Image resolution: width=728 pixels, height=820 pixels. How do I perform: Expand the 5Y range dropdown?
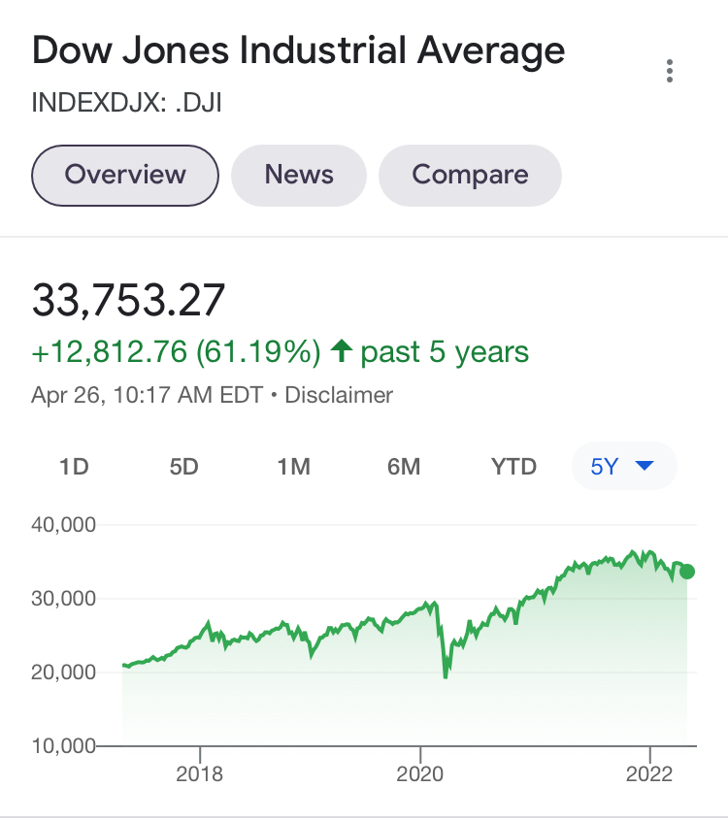(x=623, y=467)
